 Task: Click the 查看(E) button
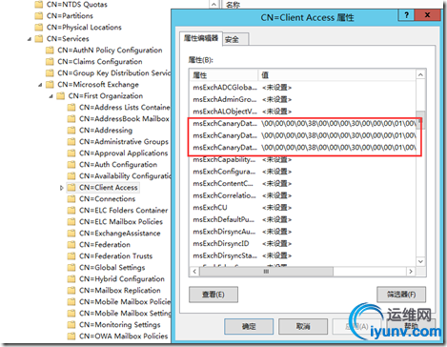coord(213,295)
